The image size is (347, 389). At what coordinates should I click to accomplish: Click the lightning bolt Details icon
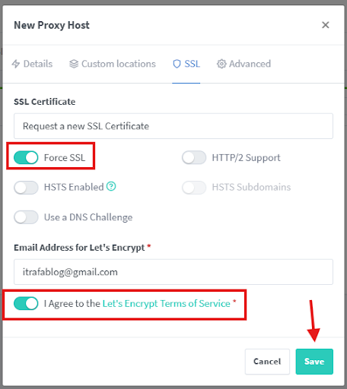click(x=16, y=64)
